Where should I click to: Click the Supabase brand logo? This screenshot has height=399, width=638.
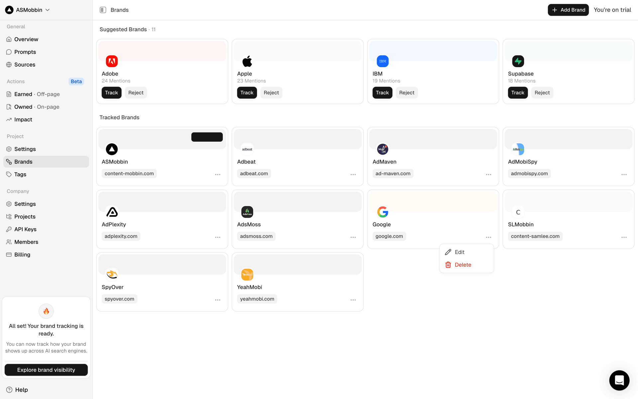pyautogui.click(x=518, y=61)
